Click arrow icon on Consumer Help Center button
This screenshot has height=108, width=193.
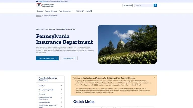click(56, 58)
